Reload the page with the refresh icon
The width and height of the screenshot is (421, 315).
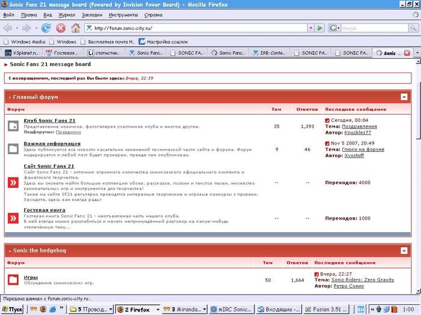point(46,28)
